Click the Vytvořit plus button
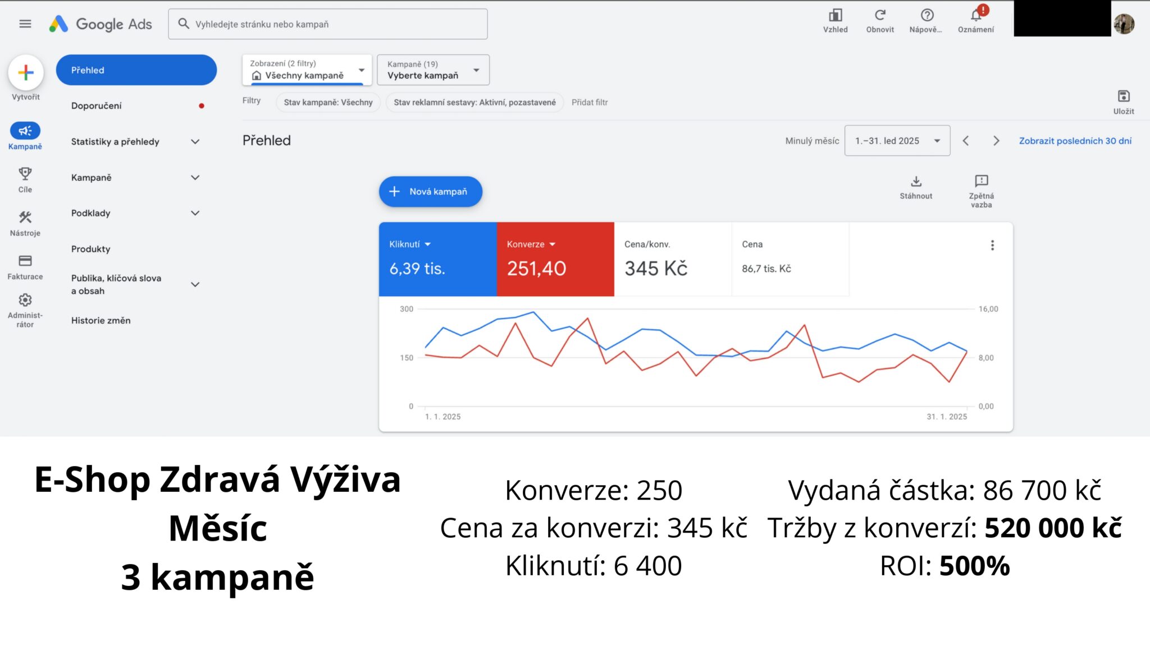This screenshot has width=1150, height=646. (26, 72)
